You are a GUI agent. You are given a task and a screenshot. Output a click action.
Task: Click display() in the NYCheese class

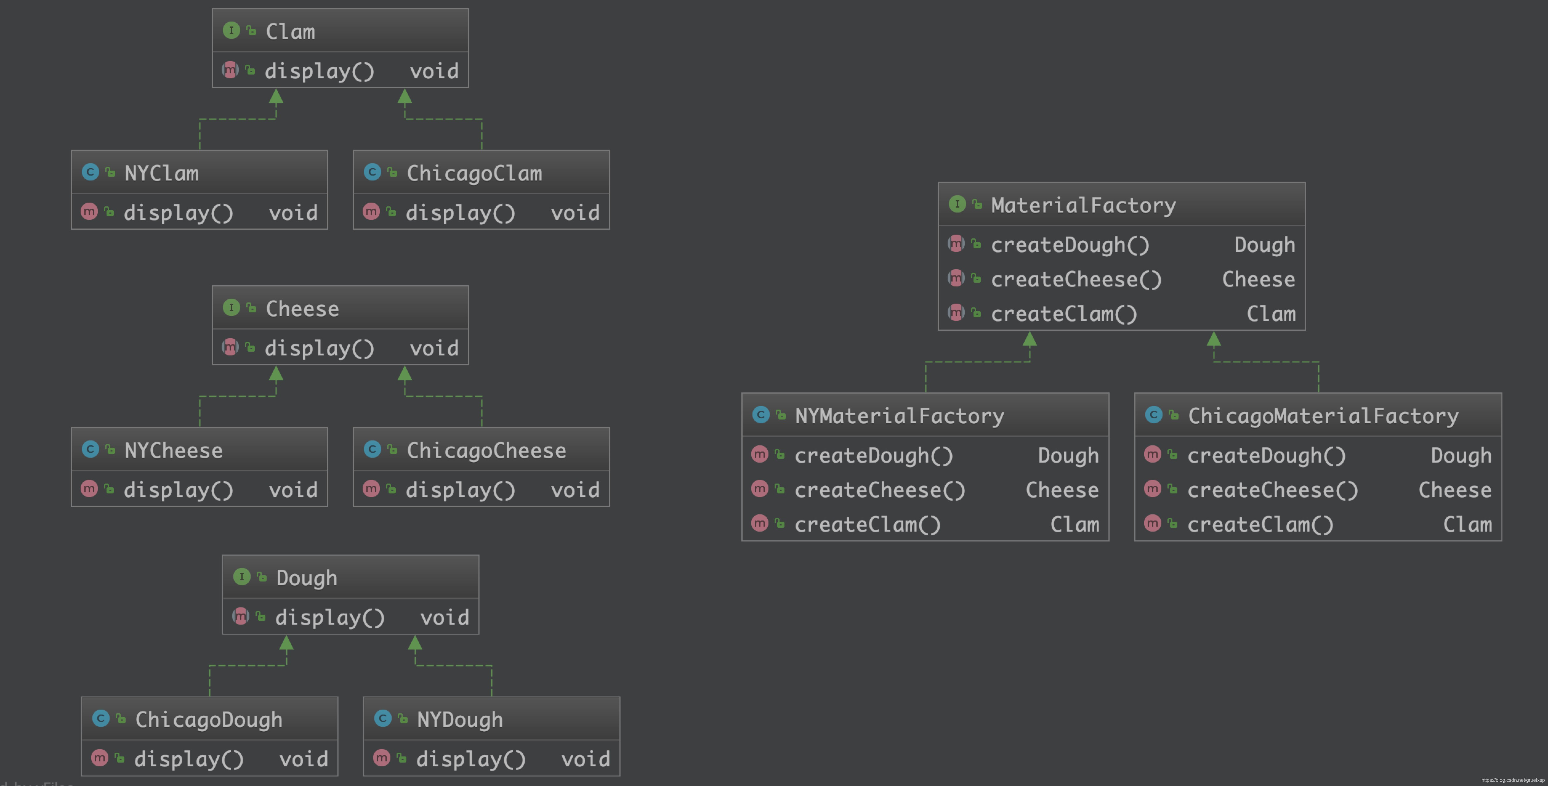point(179,490)
